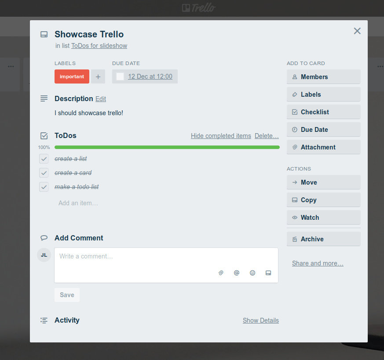Click the add card icon in comment box
This screenshot has height=360, width=384.
(x=268, y=273)
